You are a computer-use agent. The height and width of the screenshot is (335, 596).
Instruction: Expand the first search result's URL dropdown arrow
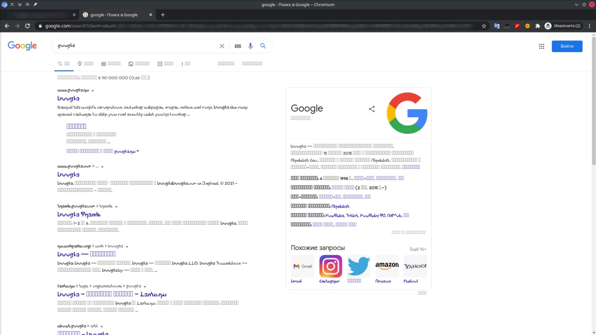(93, 91)
